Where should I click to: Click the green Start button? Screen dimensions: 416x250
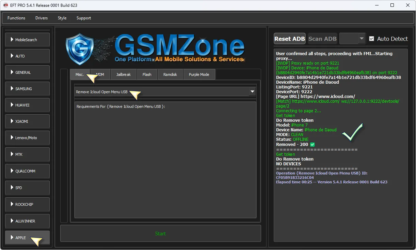(x=160, y=234)
